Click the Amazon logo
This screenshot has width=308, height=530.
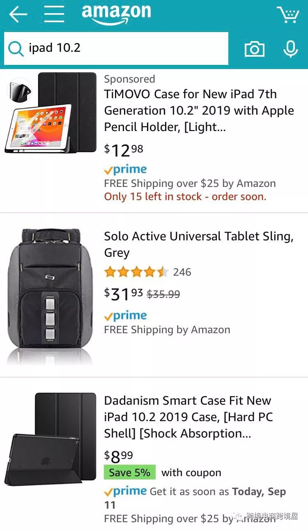(116, 14)
